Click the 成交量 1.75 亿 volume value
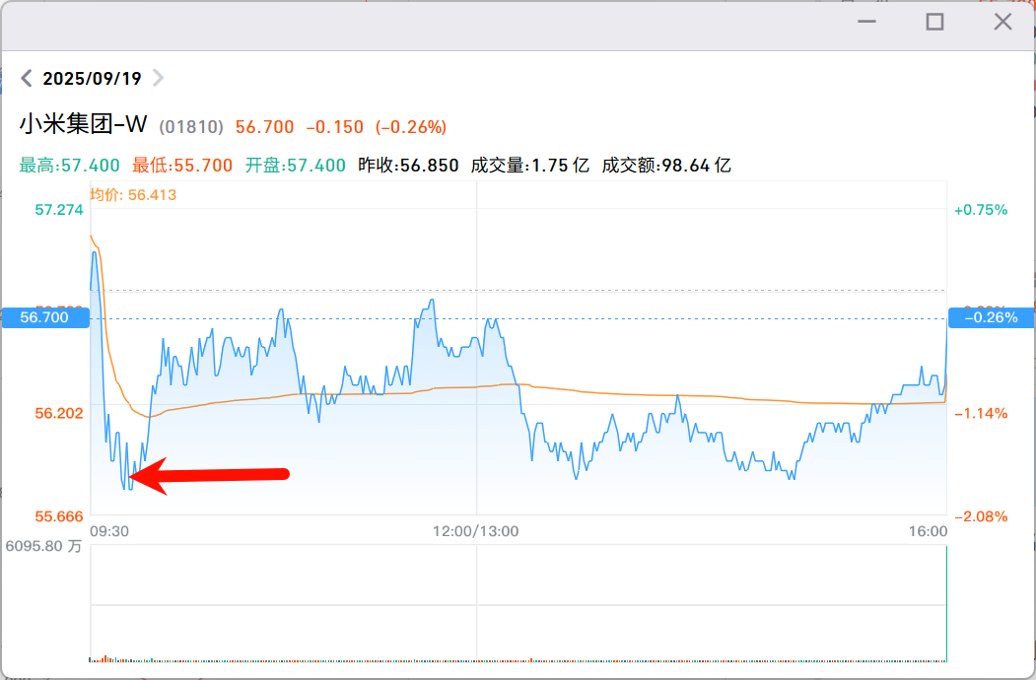Screen dimensions: 1036x680 (x=530, y=166)
